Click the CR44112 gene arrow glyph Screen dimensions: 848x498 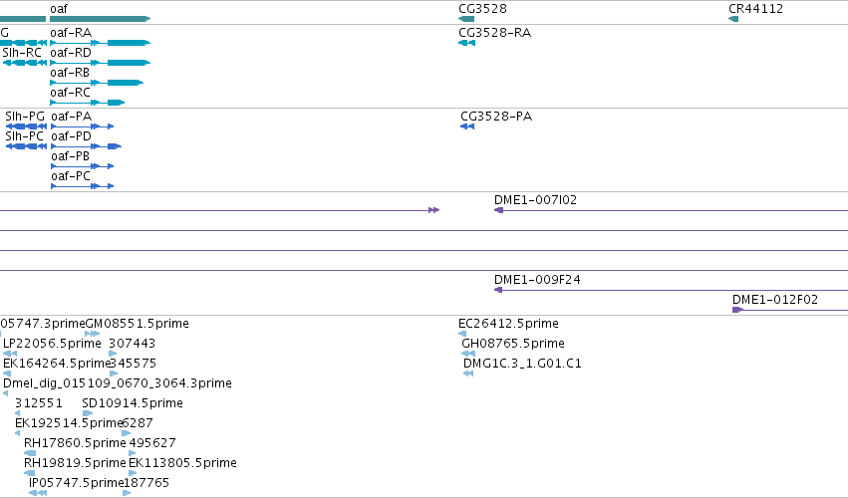(733, 19)
